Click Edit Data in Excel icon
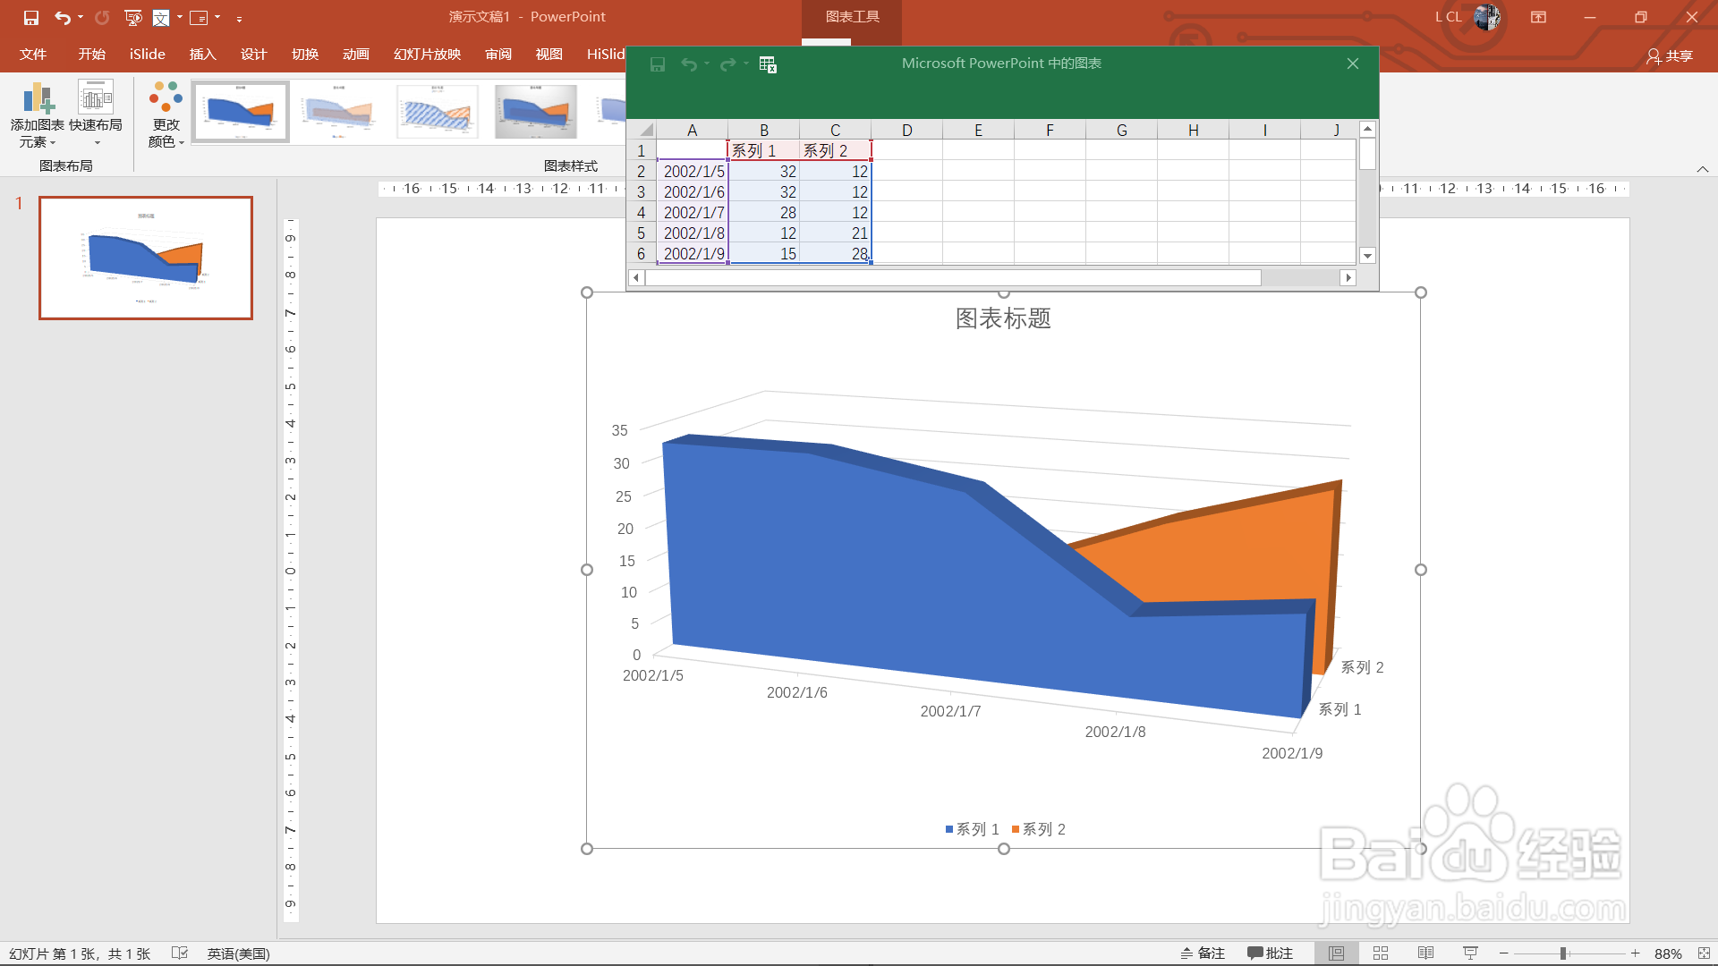The width and height of the screenshot is (1718, 966). (768, 64)
